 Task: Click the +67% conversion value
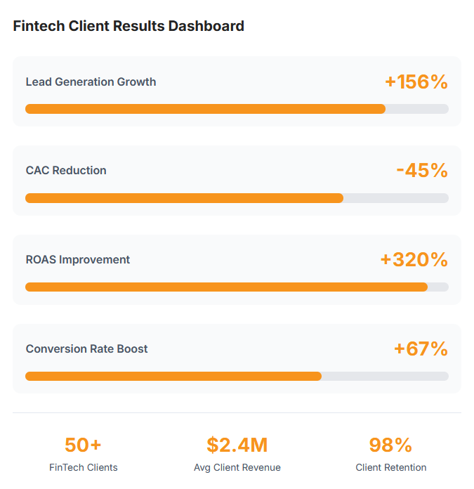[420, 348]
